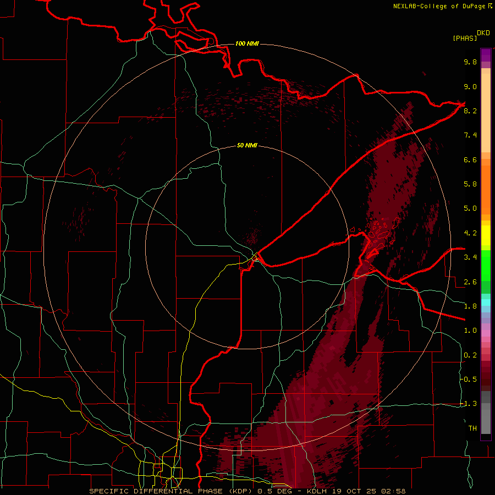Click the 50 NMI range ring label
The height and width of the screenshot is (495, 495).
[247, 145]
